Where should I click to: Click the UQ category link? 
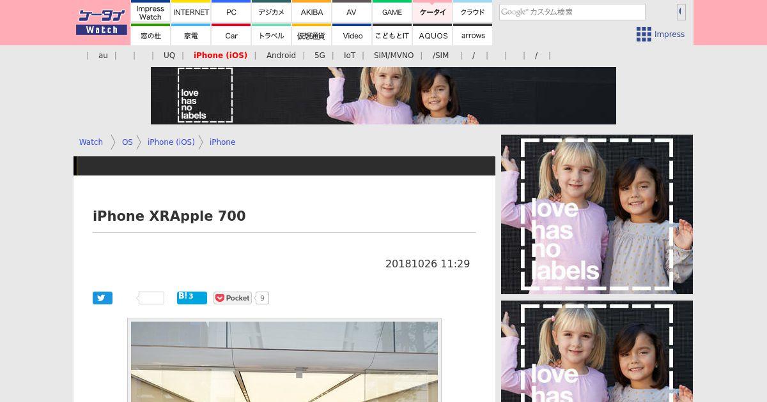click(x=169, y=56)
